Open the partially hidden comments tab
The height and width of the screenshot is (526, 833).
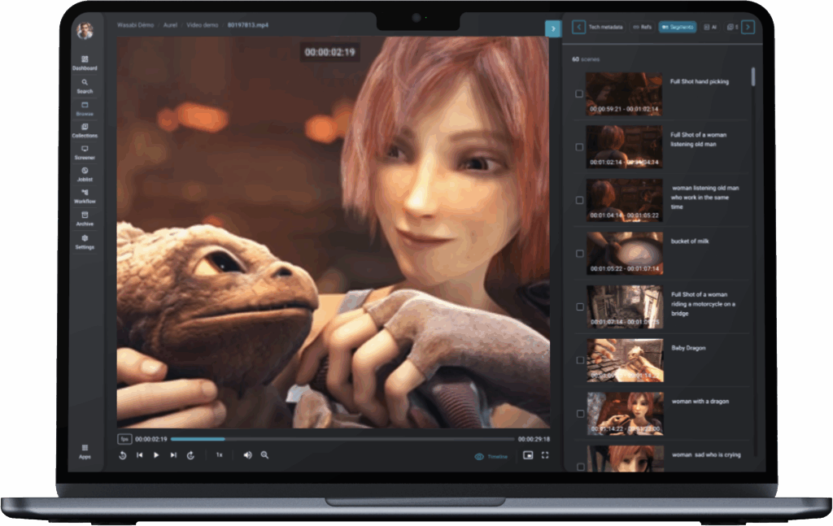pyautogui.click(x=733, y=27)
